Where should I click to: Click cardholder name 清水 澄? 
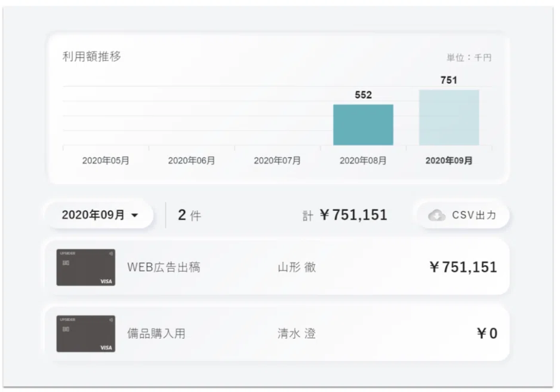click(x=297, y=333)
